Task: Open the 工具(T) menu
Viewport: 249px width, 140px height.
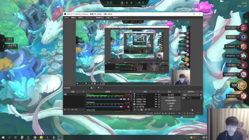Action: point(108,18)
